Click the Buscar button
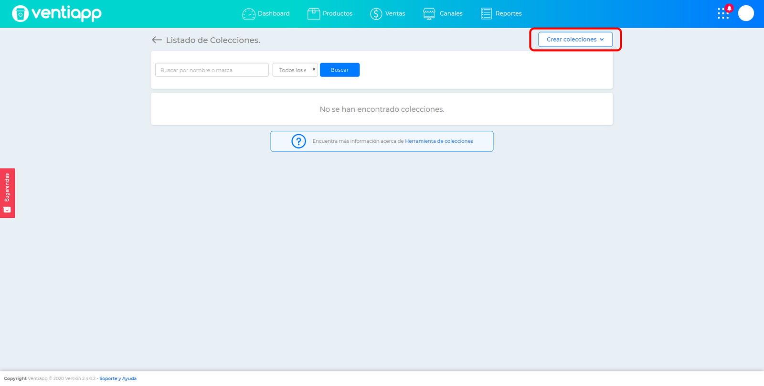 [340, 70]
